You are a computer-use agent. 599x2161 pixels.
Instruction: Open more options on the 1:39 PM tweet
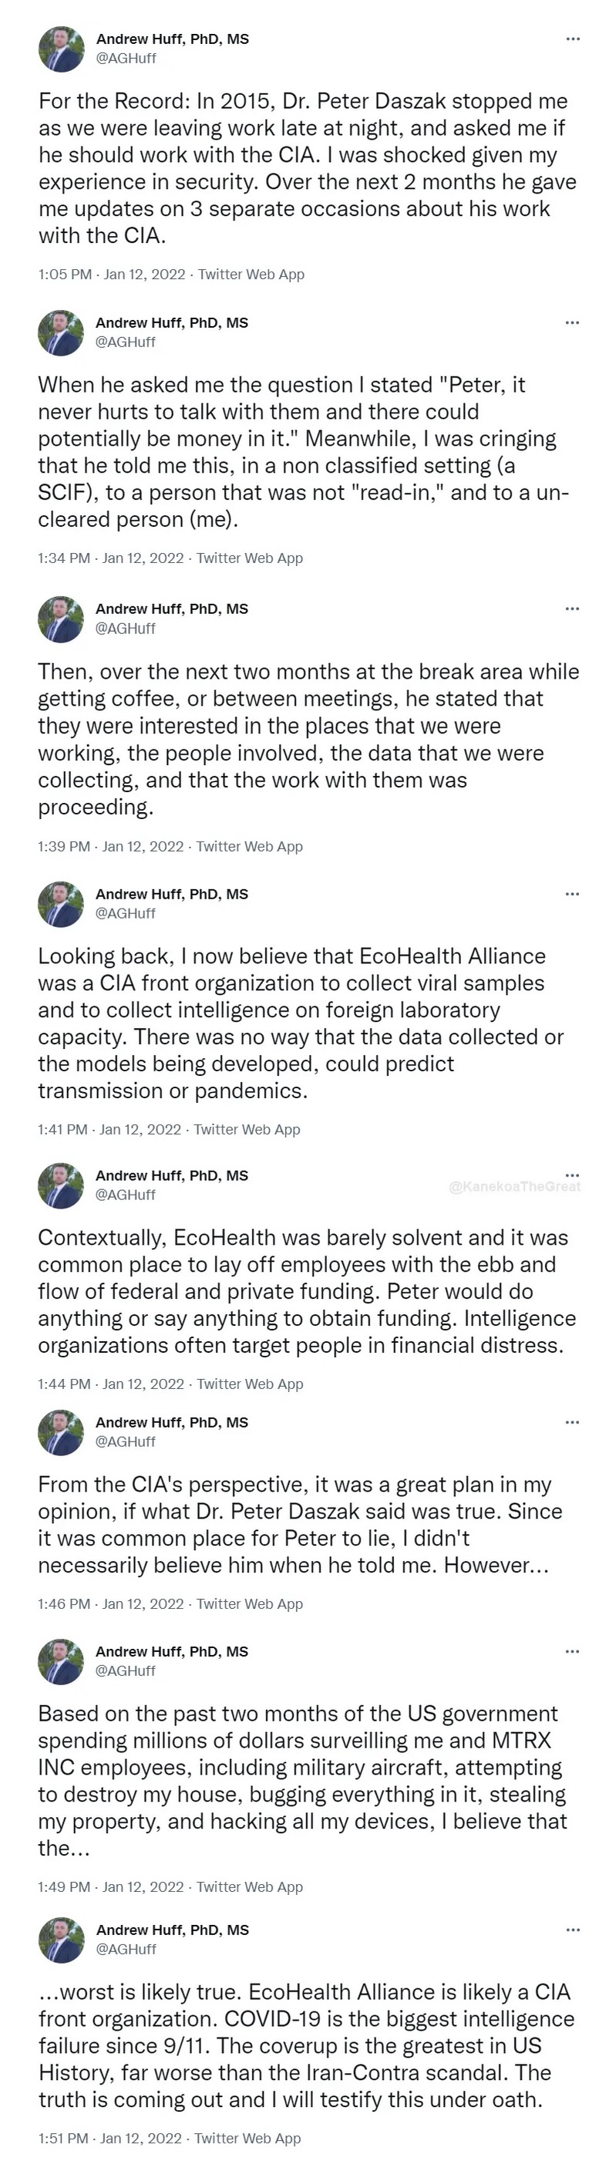(x=572, y=609)
